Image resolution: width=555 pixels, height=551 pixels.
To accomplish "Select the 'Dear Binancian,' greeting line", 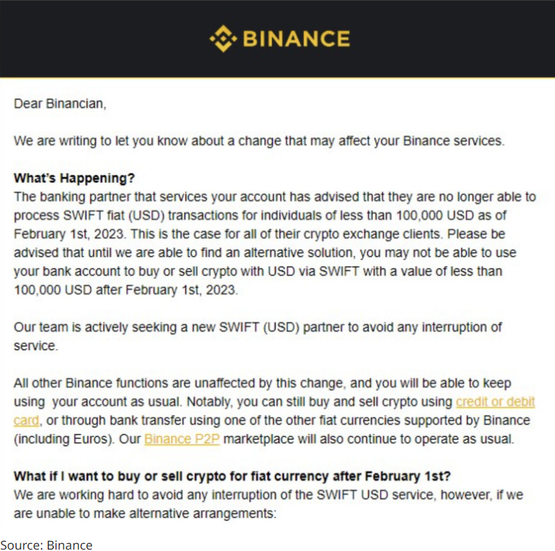I will pos(60,104).
